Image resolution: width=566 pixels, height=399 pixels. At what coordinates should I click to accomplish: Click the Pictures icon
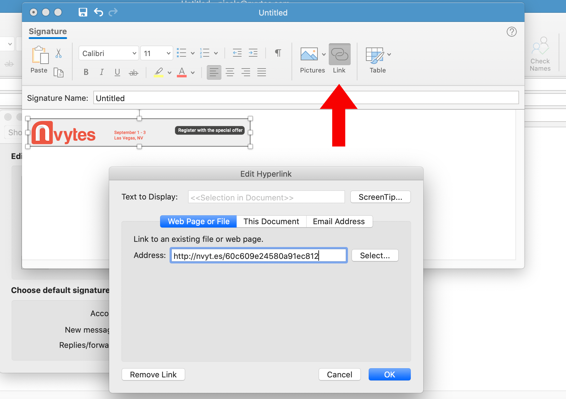point(309,54)
